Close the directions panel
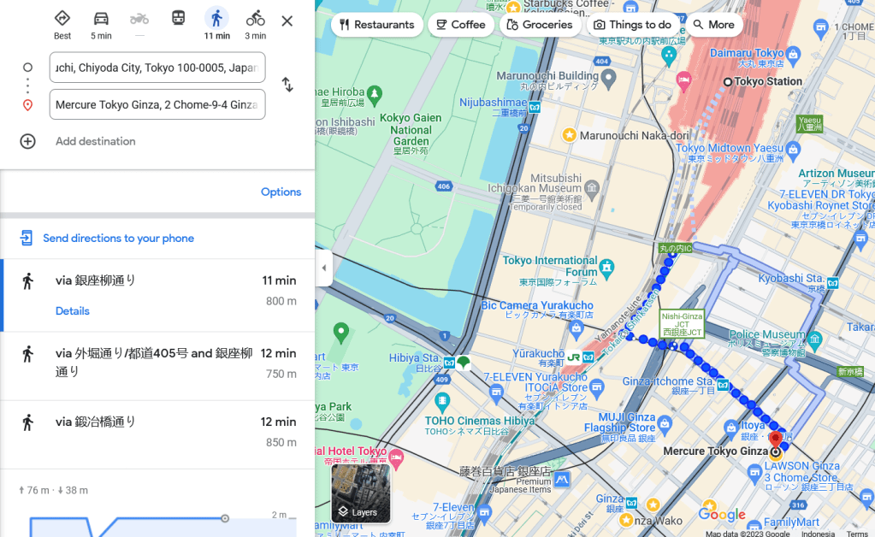Viewport: 875px width, 537px height. tap(287, 21)
